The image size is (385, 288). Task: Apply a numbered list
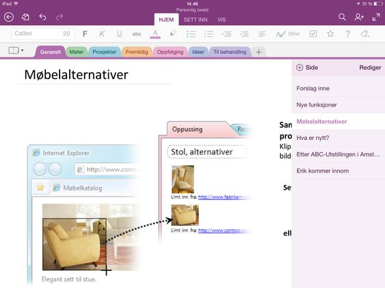click(x=209, y=34)
